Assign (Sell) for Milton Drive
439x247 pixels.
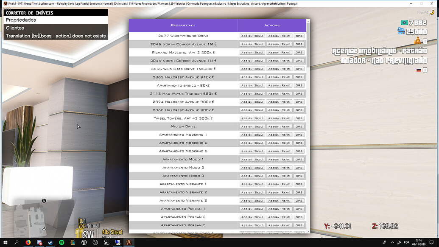252,126
